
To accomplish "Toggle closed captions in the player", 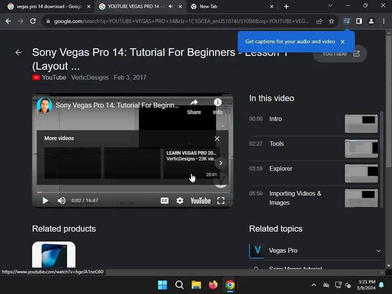I will click(165, 201).
